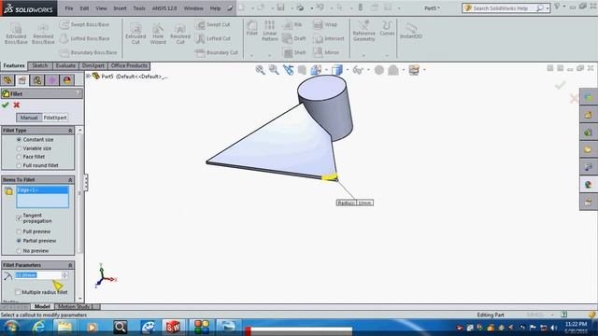Choose the Swept Cut command
Image resolution: width=598 pixels, height=336 pixels.
click(x=213, y=24)
